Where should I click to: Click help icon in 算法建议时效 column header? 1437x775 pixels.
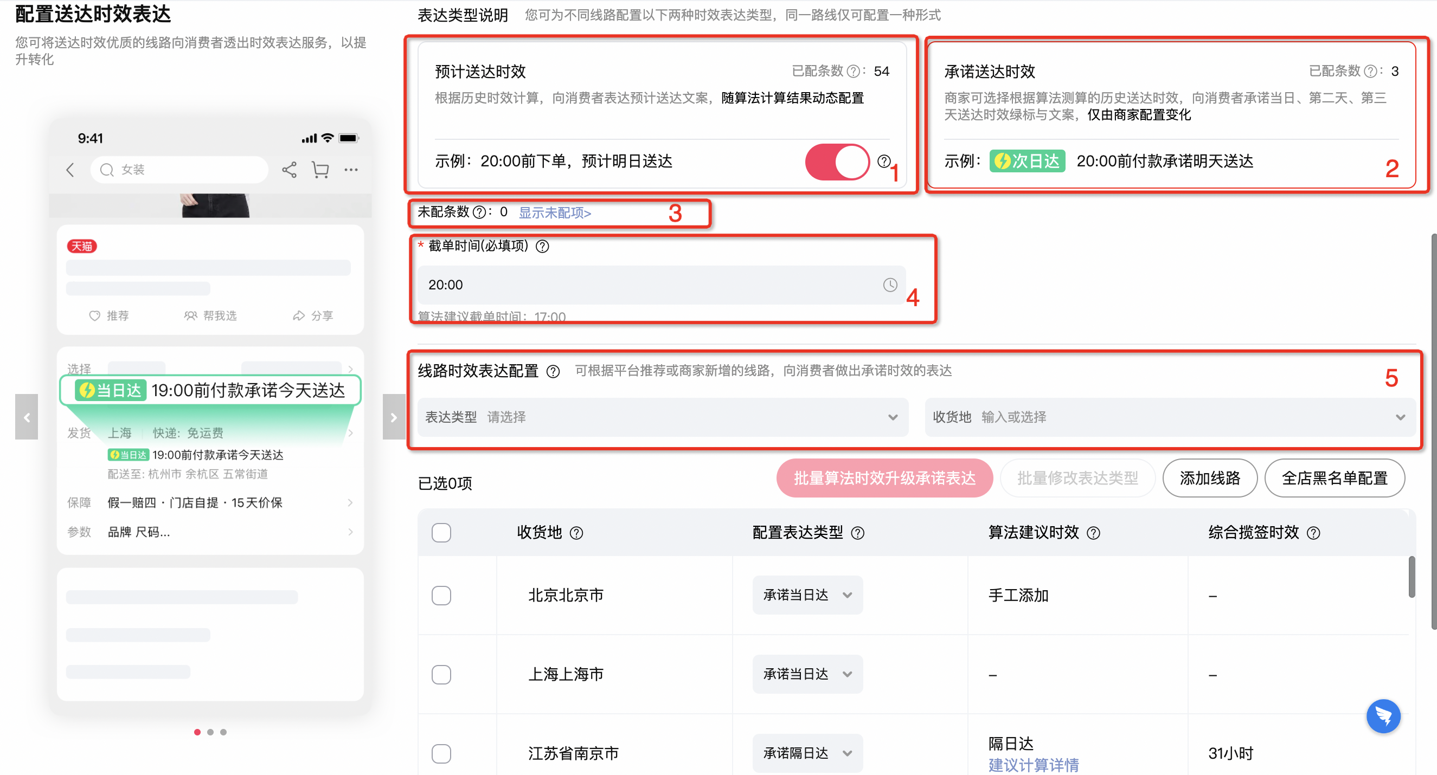(x=1093, y=533)
